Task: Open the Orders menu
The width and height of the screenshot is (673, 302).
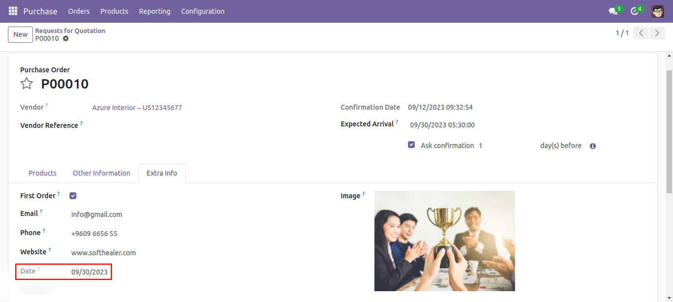Action: tap(79, 11)
